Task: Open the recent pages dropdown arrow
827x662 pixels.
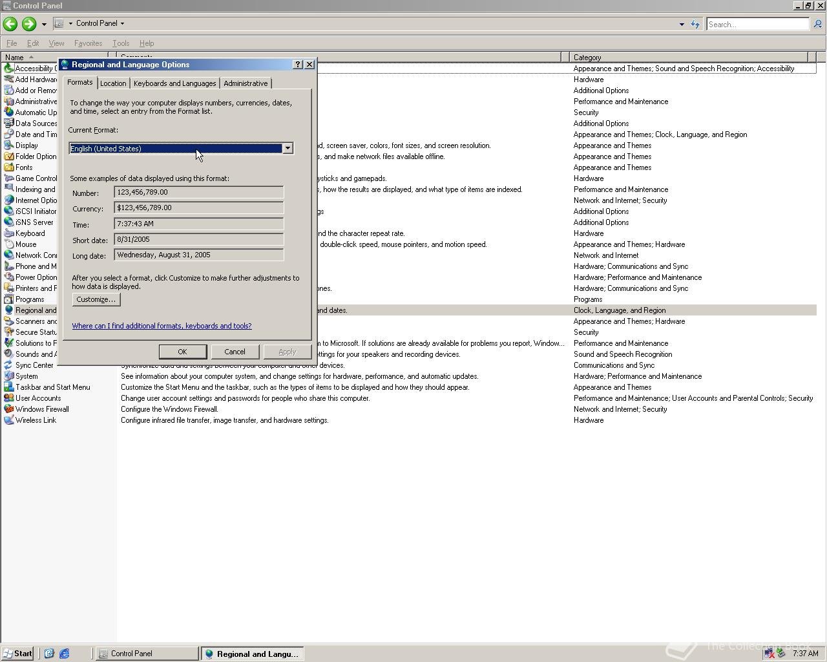Action: (x=44, y=24)
